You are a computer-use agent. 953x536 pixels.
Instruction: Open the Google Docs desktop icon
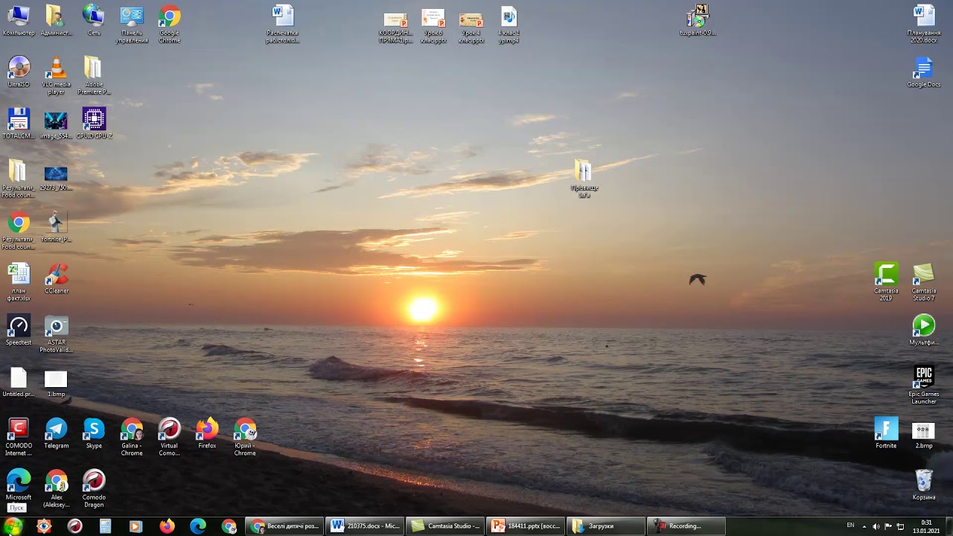point(924,72)
